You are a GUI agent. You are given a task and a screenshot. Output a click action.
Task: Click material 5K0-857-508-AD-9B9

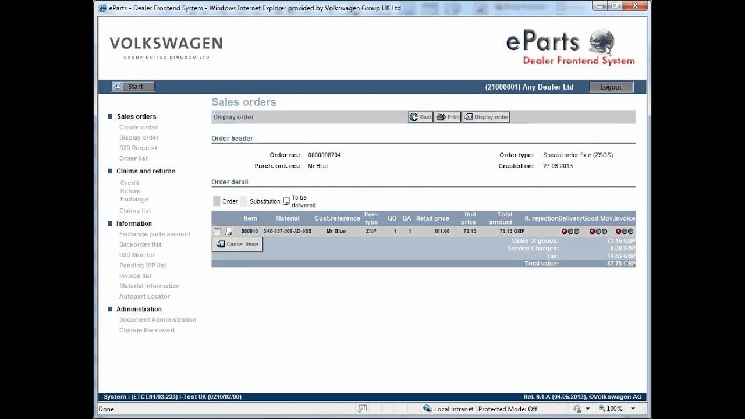[x=287, y=232]
